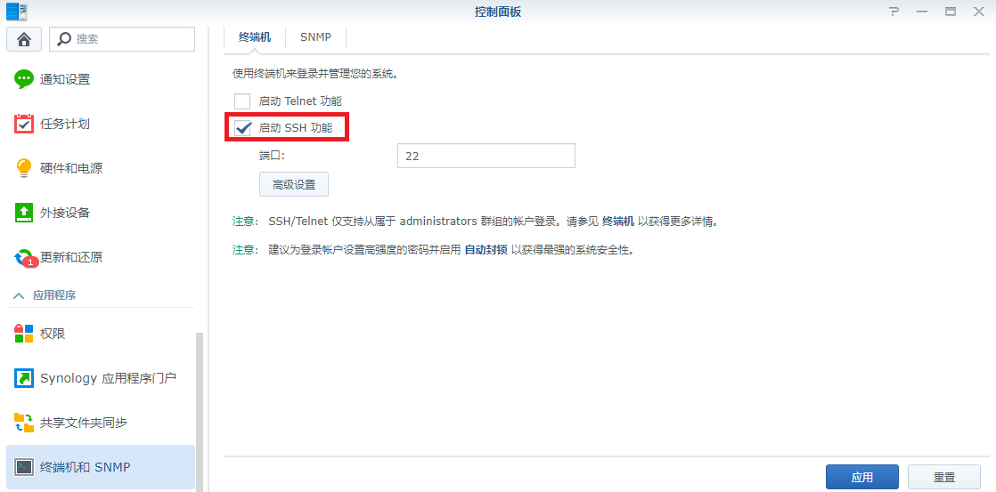The height and width of the screenshot is (492, 996).
Task: Click the 高级设置 button
Action: 294,184
